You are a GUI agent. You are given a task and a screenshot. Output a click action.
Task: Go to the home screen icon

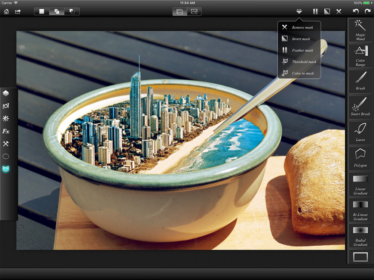coord(6,12)
